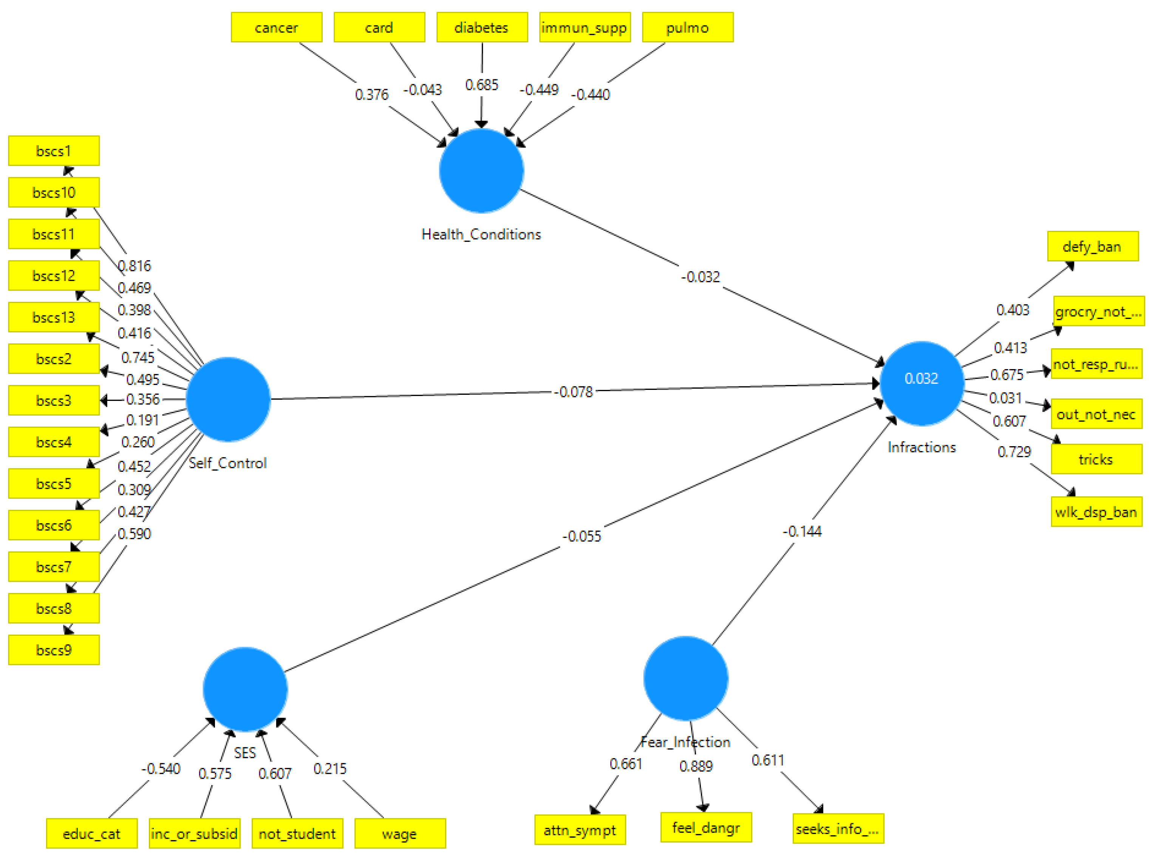The image size is (1155, 864).
Task: Select the not_resp_ru... indicator box
Action: click(x=1089, y=363)
